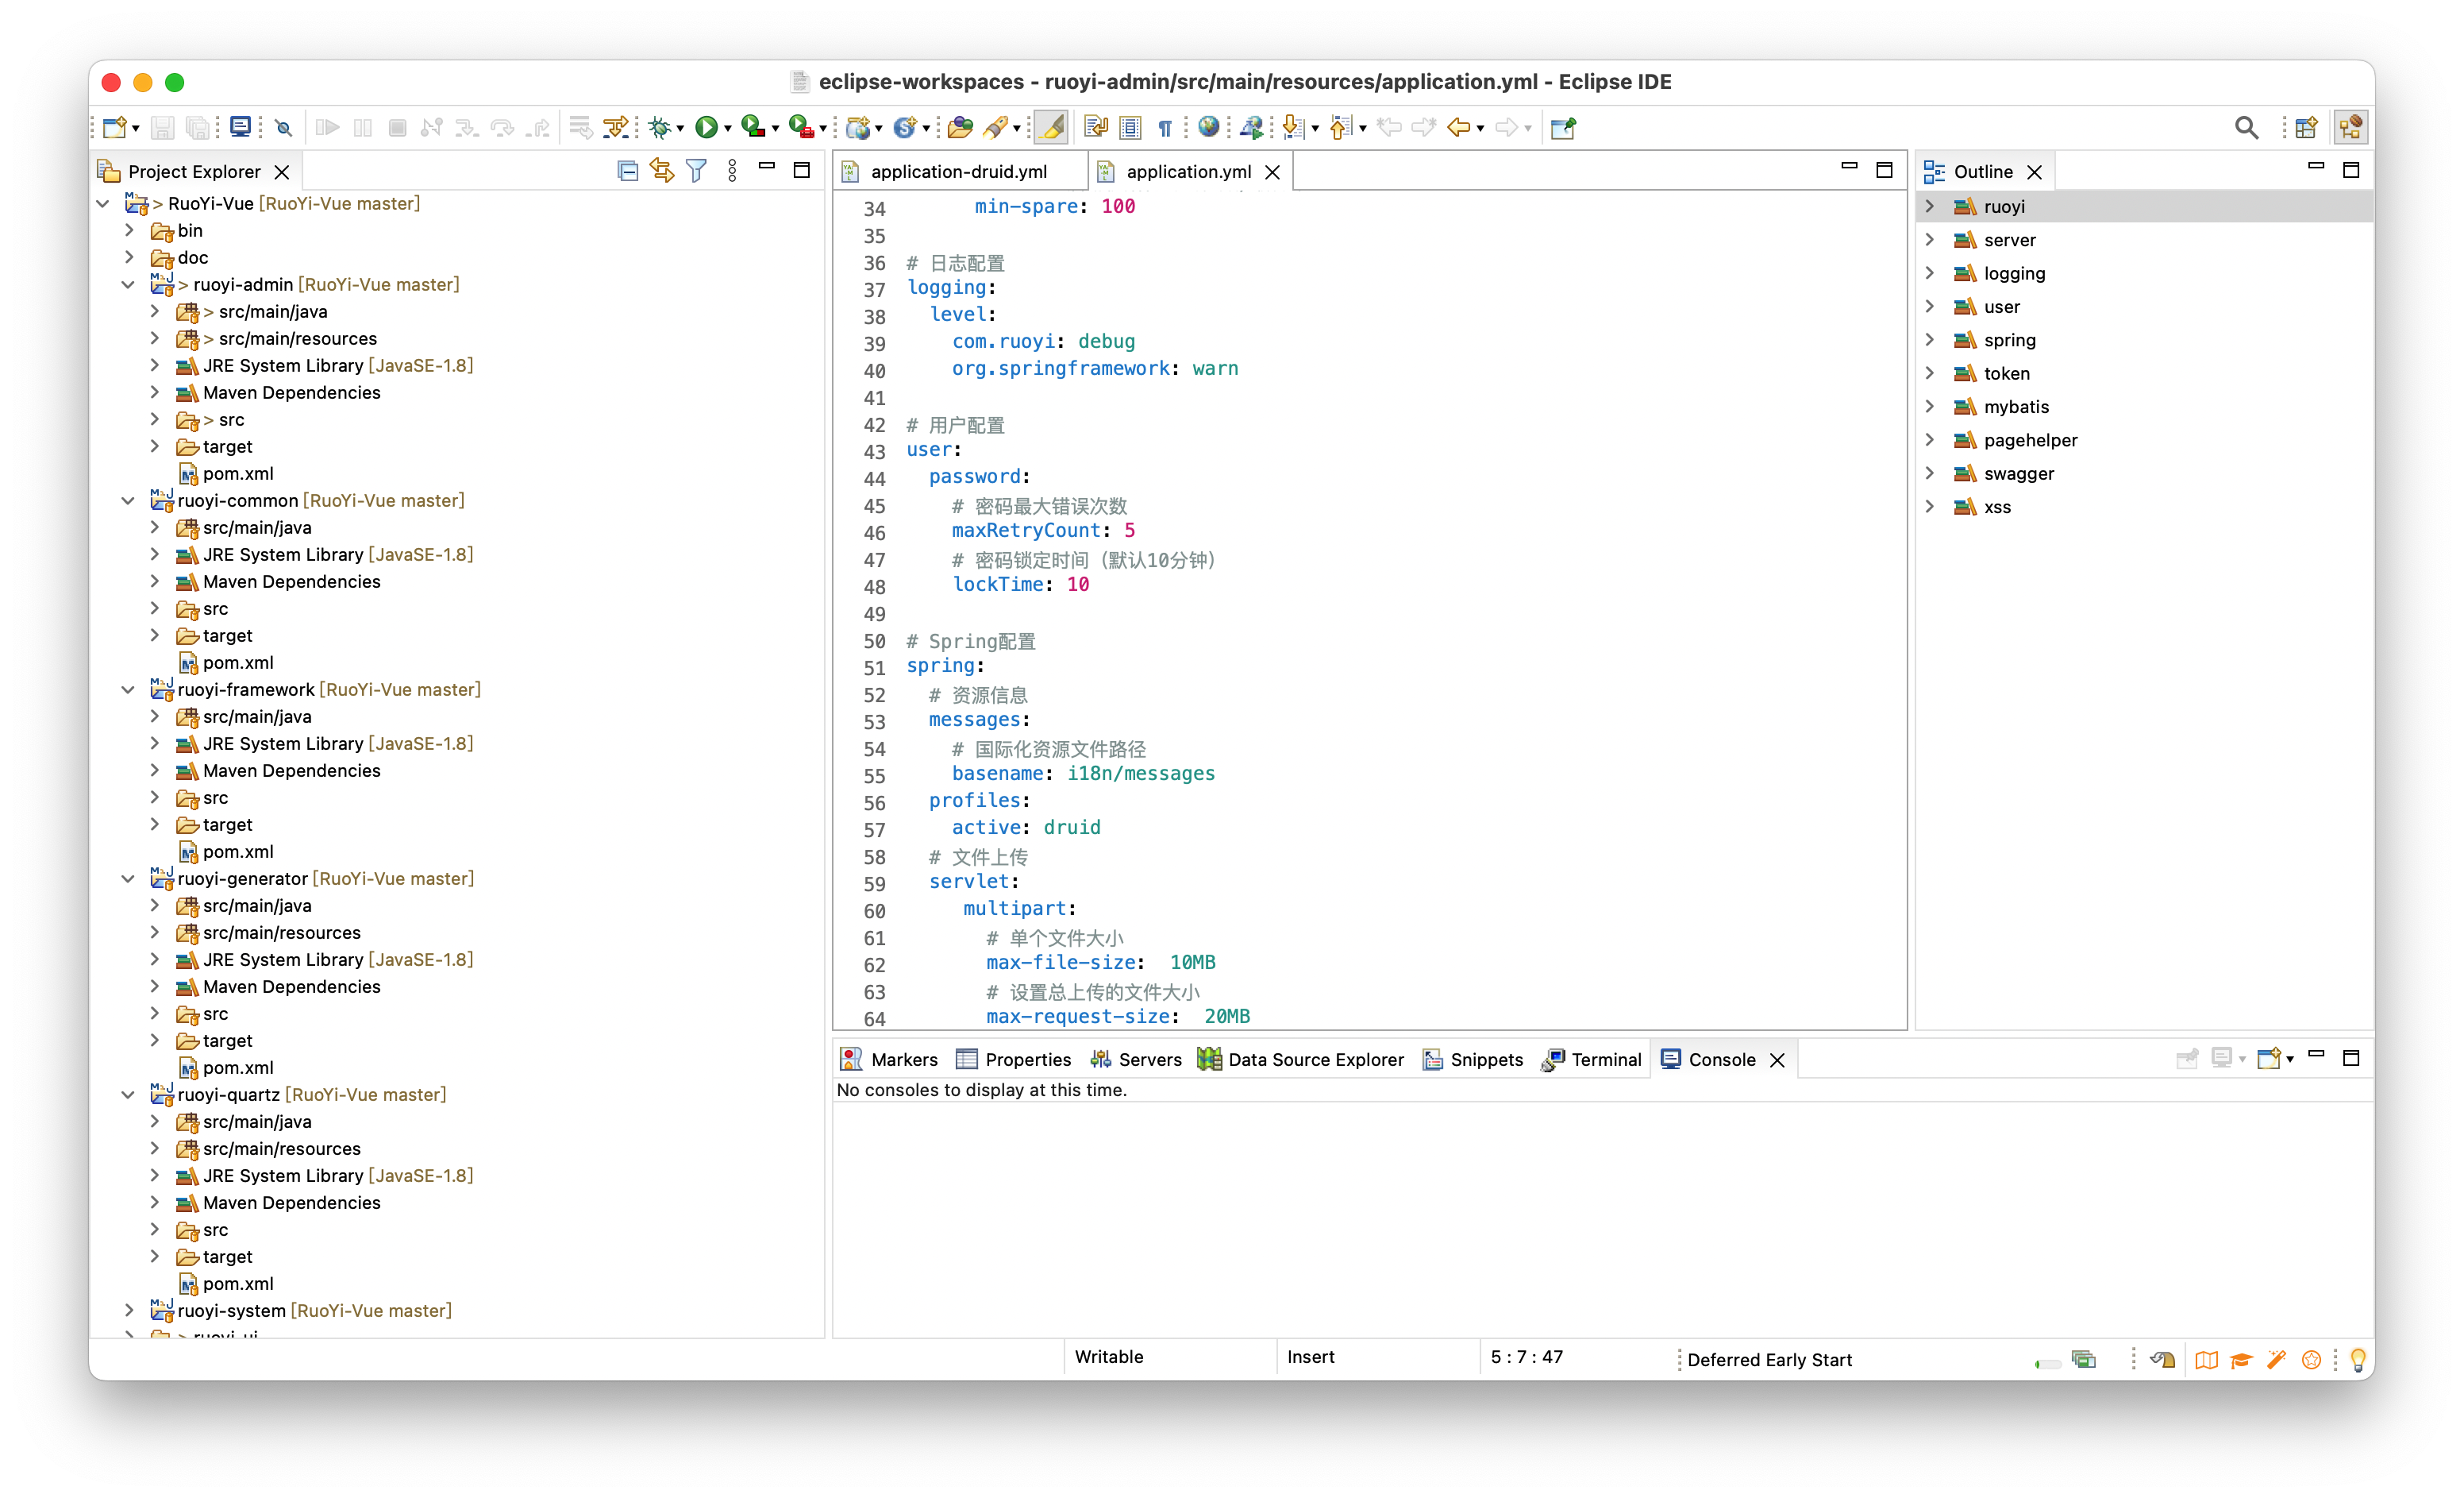Open Run button dropdown arrow
The width and height of the screenshot is (2464, 1498).
click(x=728, y=128)
